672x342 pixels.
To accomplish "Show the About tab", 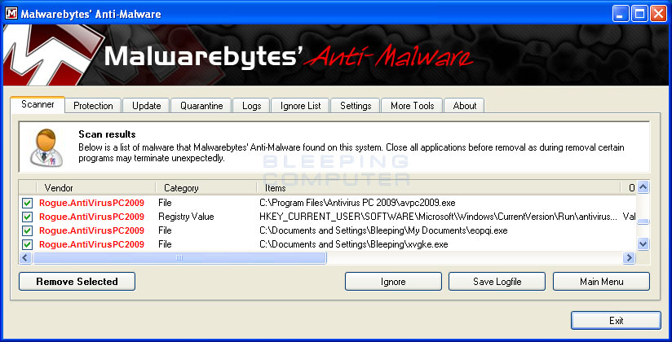I will [x=465, y=106].
